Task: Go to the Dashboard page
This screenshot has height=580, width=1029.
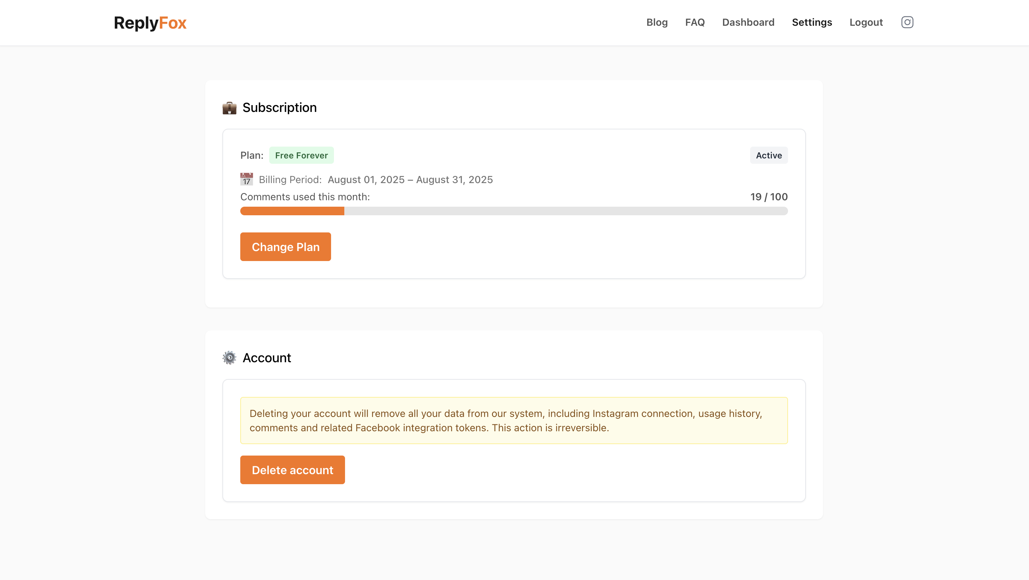Action: tap(748, 23)
